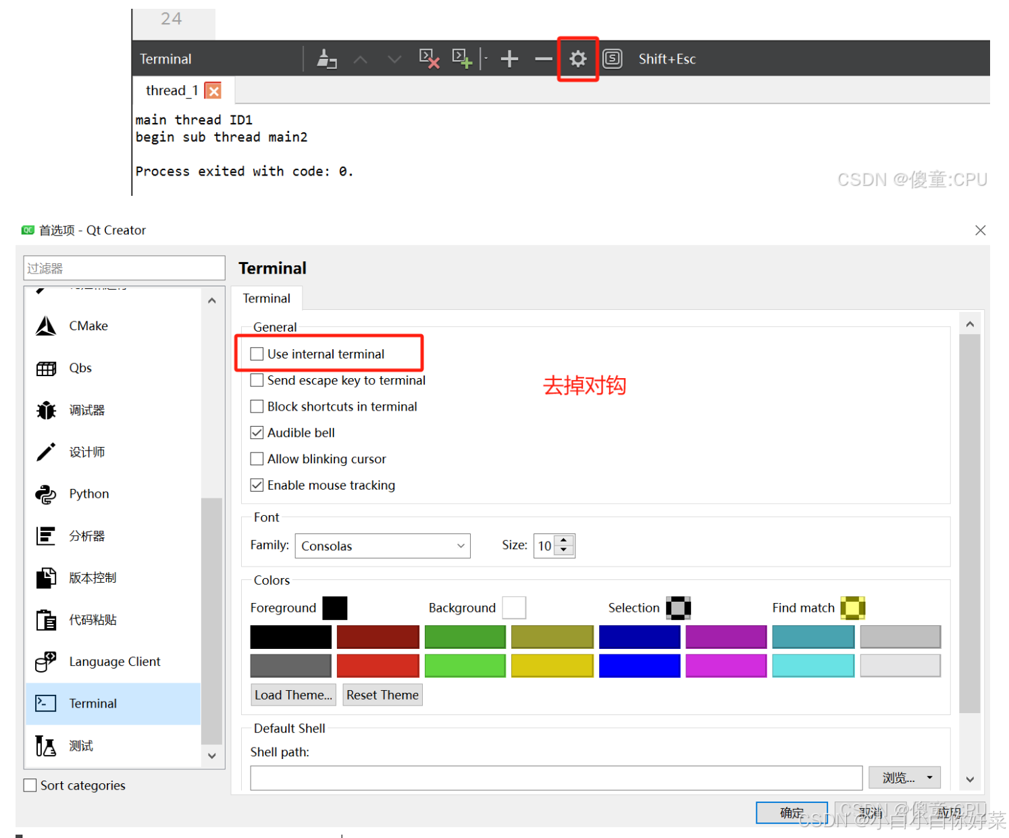Enable Send escape key to terminal
This screenshot has width=1009, height=838.
pos(257,380)
